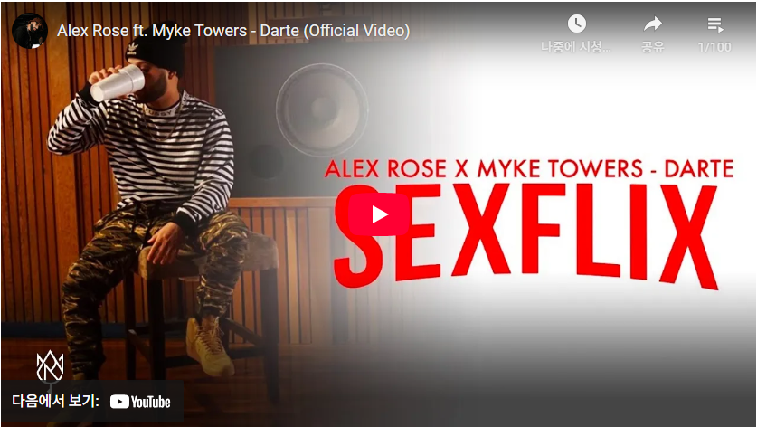
Task: Click the large red SEXFLIX text on thumbnail
Action: tap(526, 235)
